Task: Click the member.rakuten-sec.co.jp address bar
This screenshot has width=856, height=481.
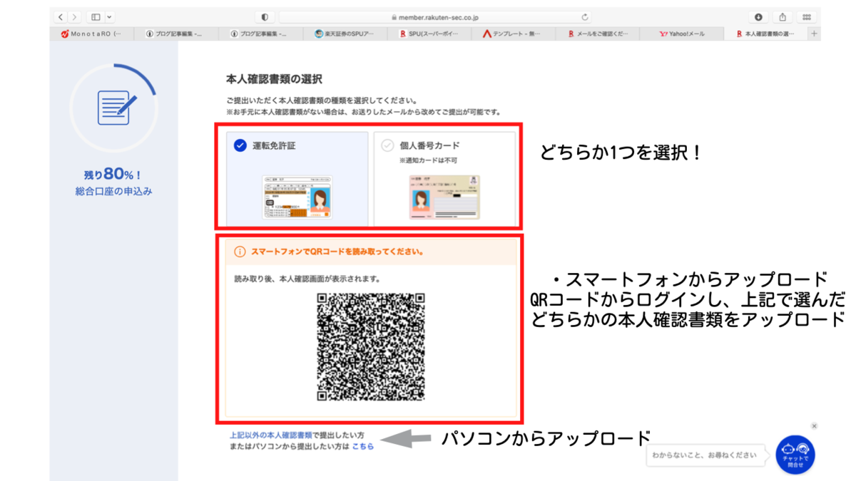Action: [x=437, y=17]
